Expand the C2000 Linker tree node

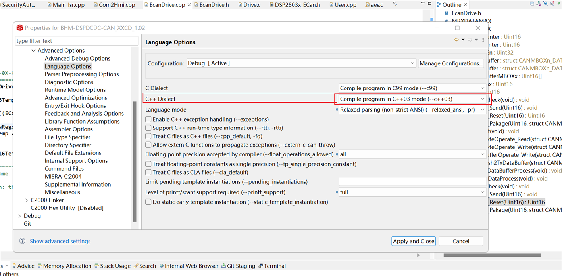tap(27, 200)
